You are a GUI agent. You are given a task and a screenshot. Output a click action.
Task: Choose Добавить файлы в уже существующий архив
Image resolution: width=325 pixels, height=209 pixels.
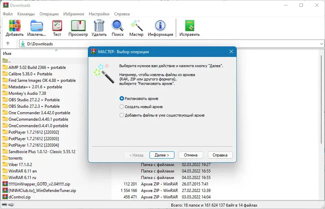coord(121,115)
